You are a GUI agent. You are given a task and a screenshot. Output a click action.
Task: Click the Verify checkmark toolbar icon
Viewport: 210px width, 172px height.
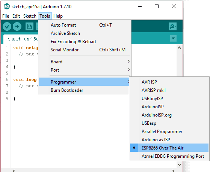7,27
